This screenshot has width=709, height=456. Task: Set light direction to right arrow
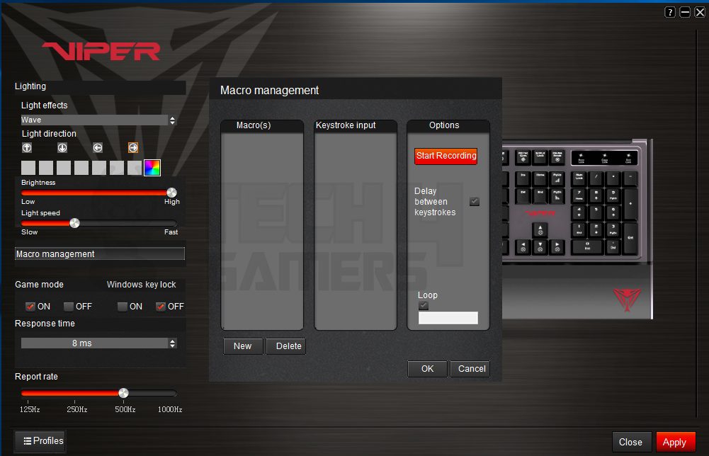point(133,147)
